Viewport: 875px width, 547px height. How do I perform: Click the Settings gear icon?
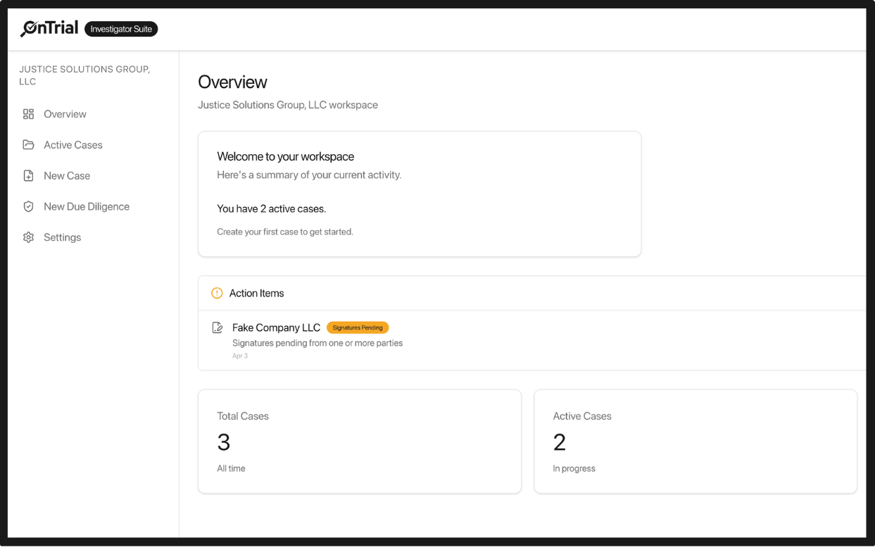[28, 237]
